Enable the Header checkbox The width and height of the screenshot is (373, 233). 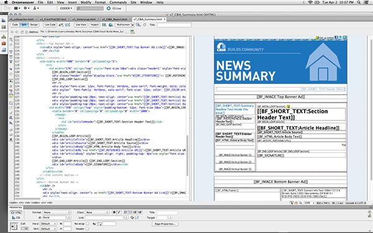[x=87, y=229]
